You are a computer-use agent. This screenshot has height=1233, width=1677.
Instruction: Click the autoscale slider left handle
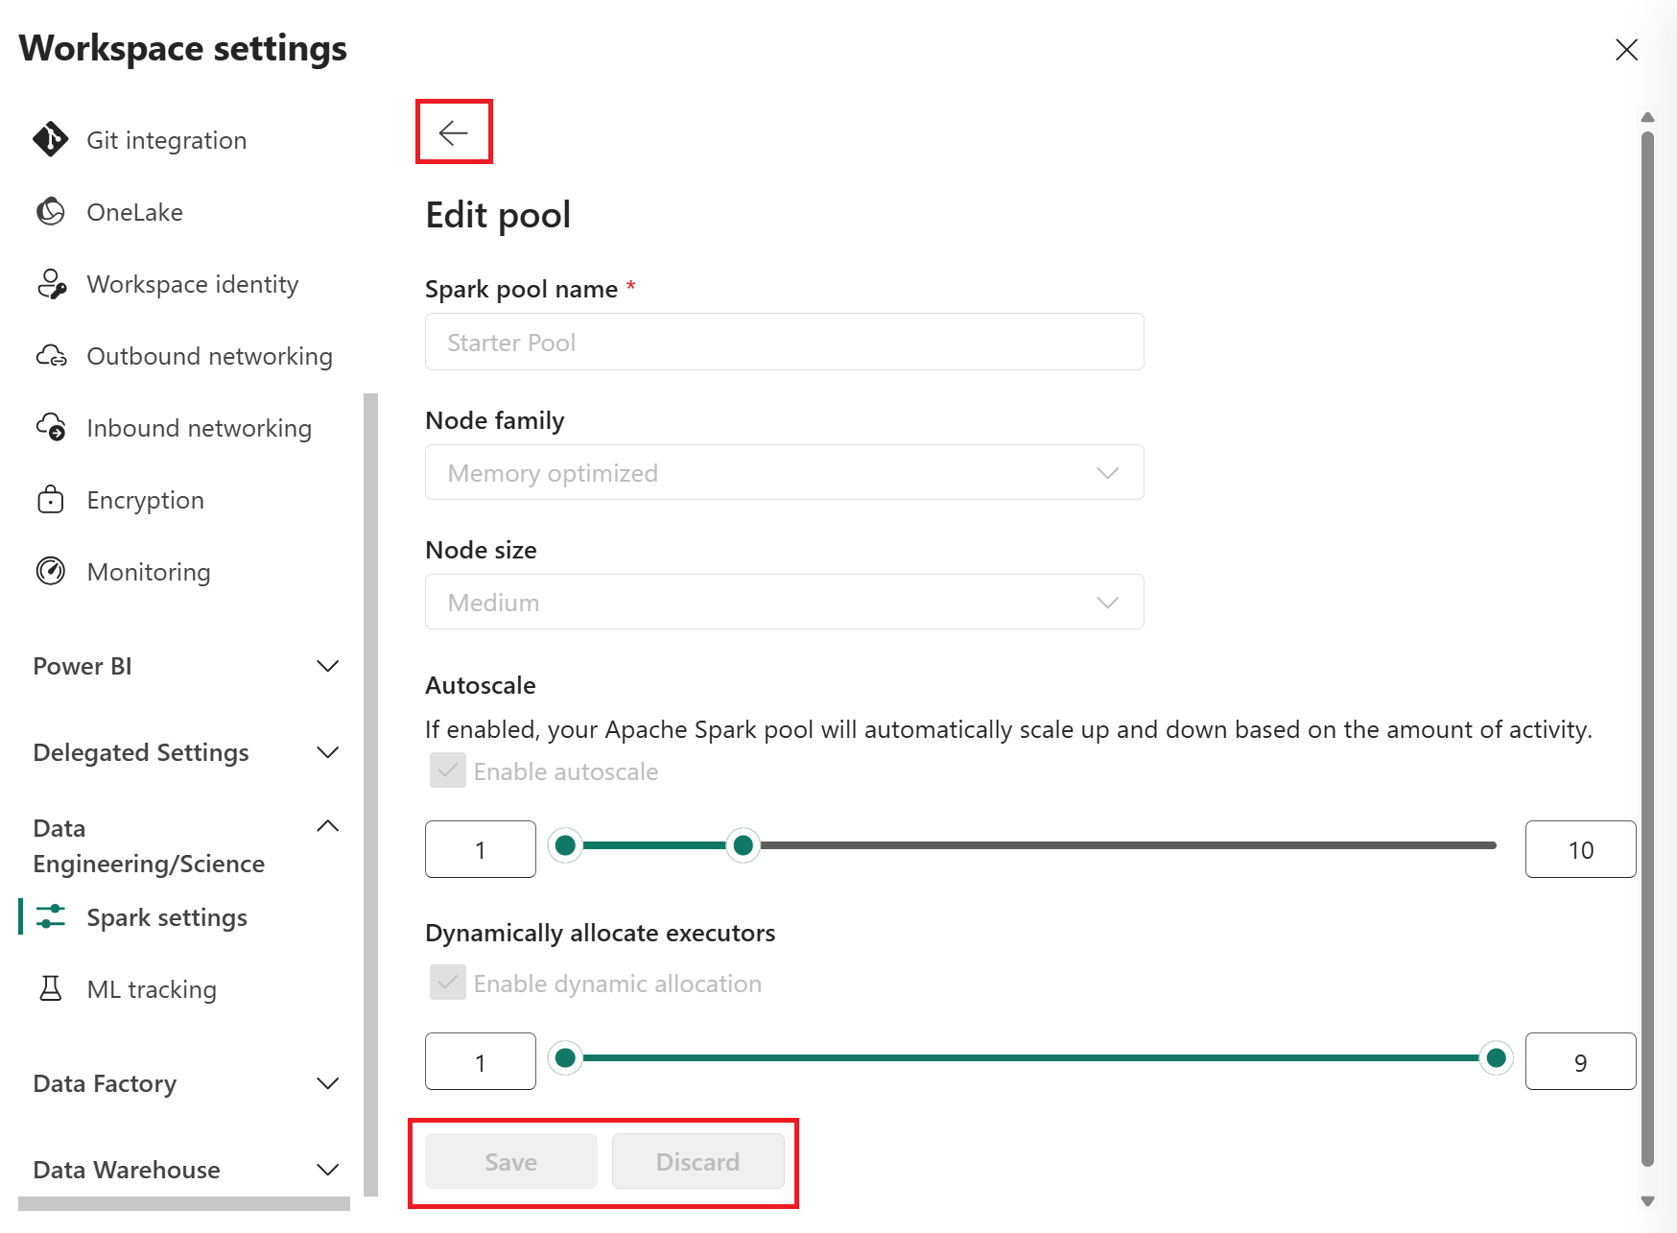tap(565, 845)
